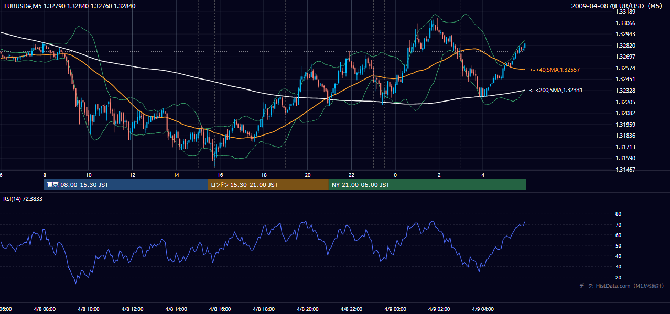Click price axis label 1.31836
This screenshot has width=670, height=314.
click(x=626, y=136)
